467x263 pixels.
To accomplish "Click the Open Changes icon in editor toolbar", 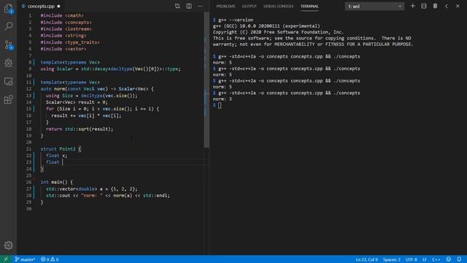I will click(x=177, y=6).
